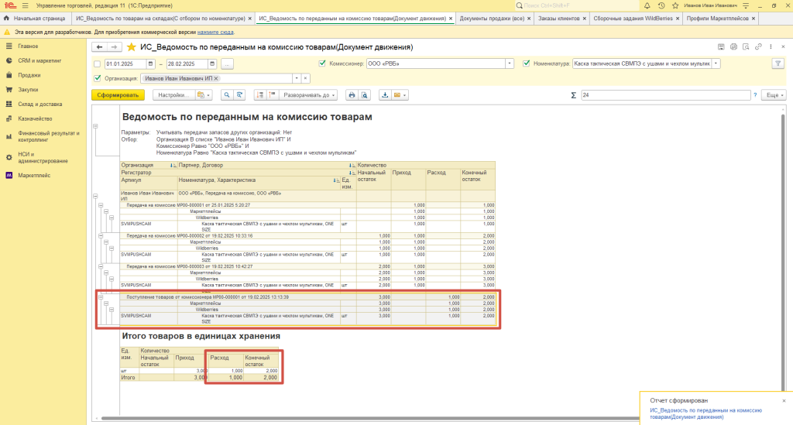The image size is (793, 425).
Task: Collapse Иванов Иван Иванович ИП group
Action: tap(95, 196)
